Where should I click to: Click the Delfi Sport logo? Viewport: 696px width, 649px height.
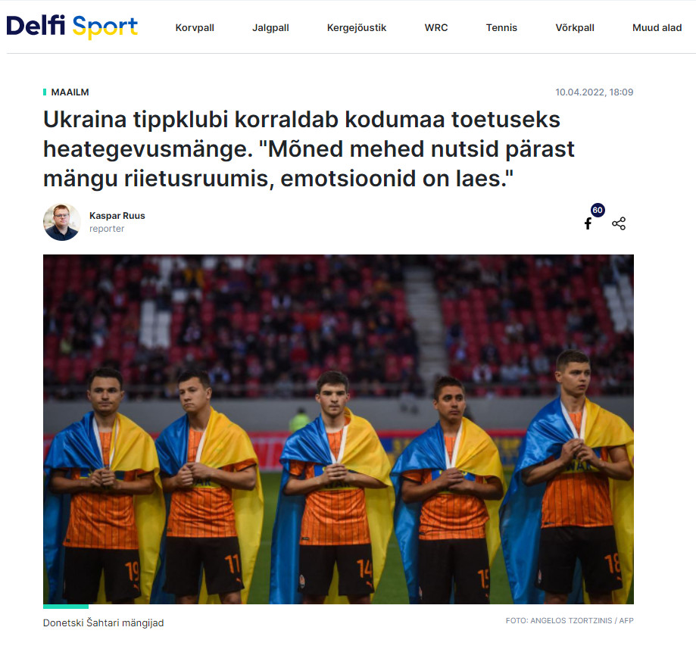coord(72,27)
